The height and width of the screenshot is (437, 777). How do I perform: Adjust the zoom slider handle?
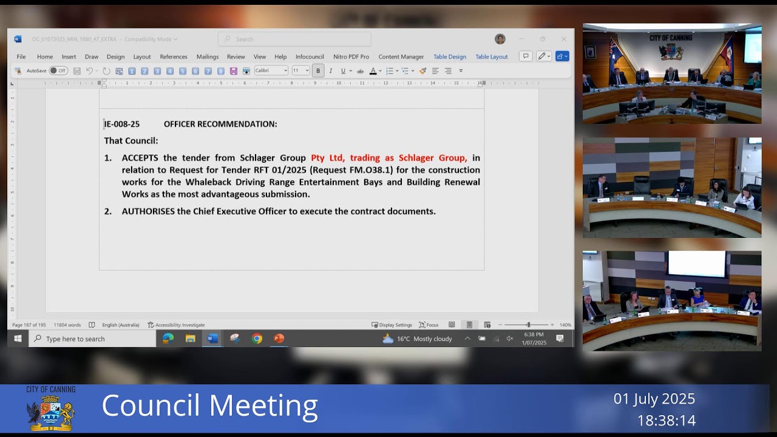528,325
